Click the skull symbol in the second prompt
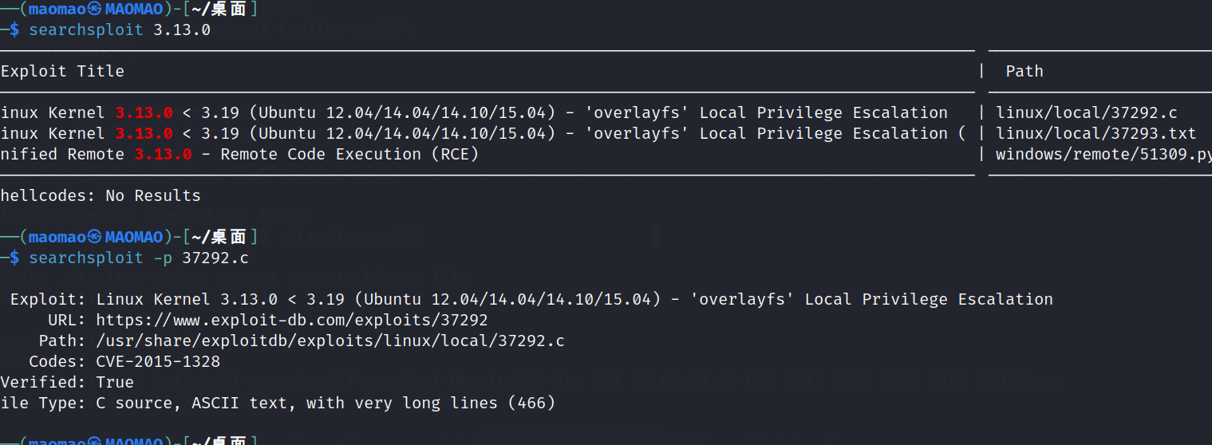The image size is (1212, 445). pos(95,237)
